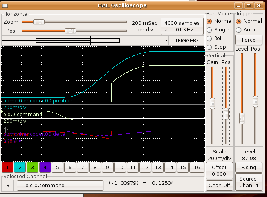The image size is (267, 197).
Task: Select channel 2 cyan button
Action: coord(20,167)
